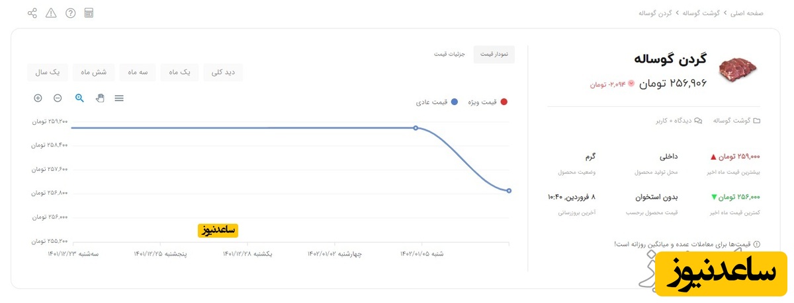This screenshot has height=303, width=794.
Task: Click the veal neck product thumbnail
Action: tap(736, 68)
